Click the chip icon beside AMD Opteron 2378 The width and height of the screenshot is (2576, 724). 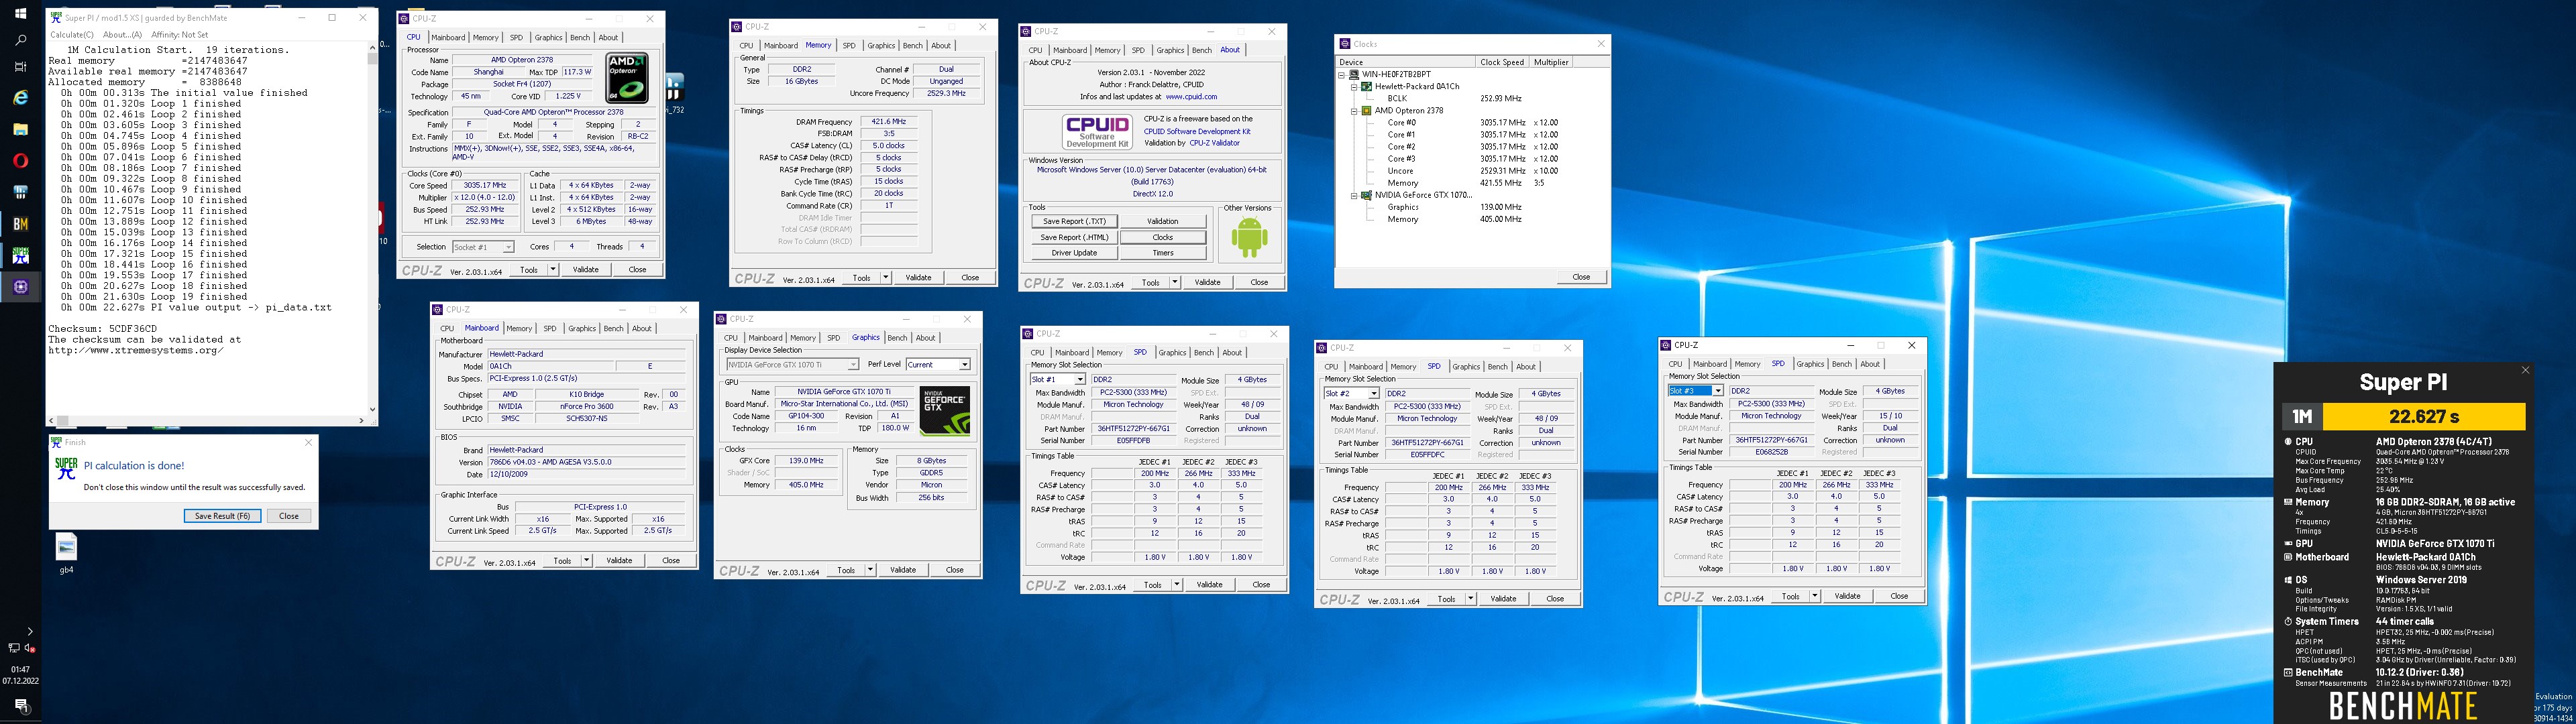(1367, 111)
